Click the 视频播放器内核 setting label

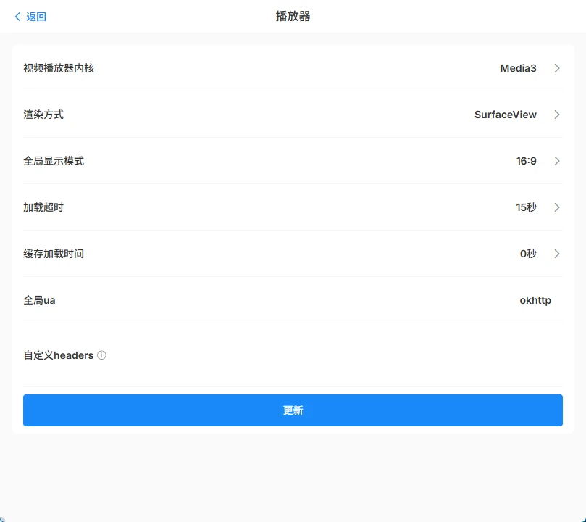point(59,68)
